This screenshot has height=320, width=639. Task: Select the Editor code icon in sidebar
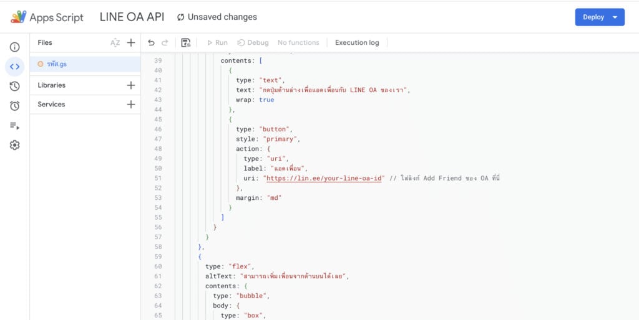coord(15,67)
